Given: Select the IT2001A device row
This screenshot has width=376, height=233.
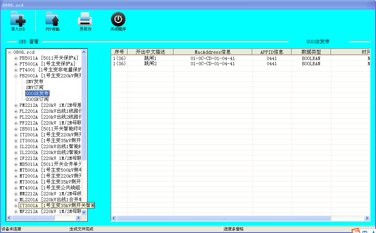Looking at the screenshot, I should (x=50, y=135).
